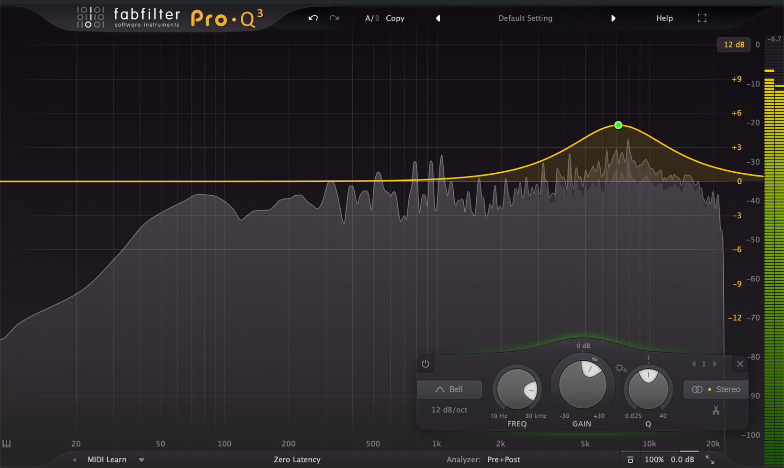
Task: Delete the band with X button
Action: coord(740,364)
